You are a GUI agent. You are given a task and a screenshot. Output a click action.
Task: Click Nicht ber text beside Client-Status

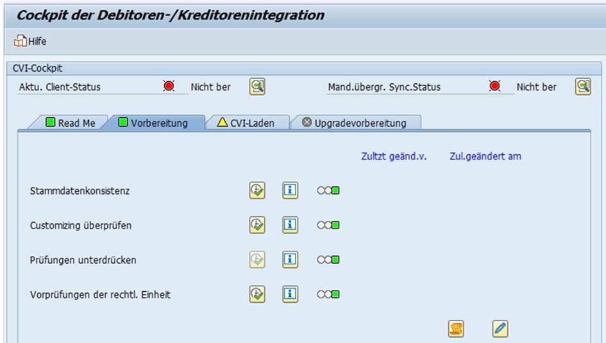[210, 87]
